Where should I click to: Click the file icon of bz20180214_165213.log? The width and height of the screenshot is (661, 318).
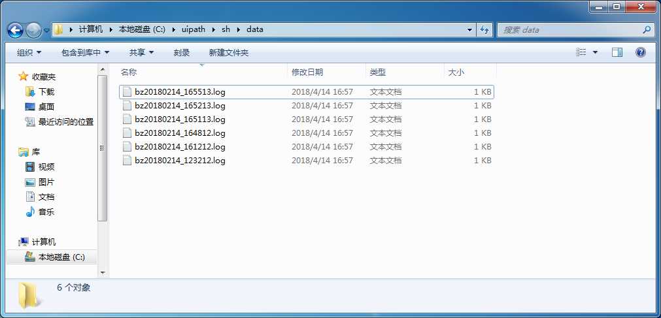(x=127, y=106)
